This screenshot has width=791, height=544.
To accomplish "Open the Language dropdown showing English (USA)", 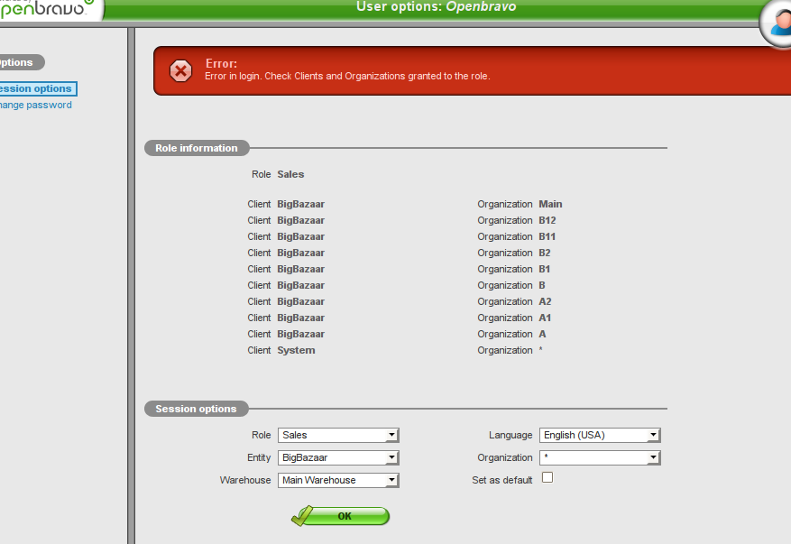I will tap(600, 435).
